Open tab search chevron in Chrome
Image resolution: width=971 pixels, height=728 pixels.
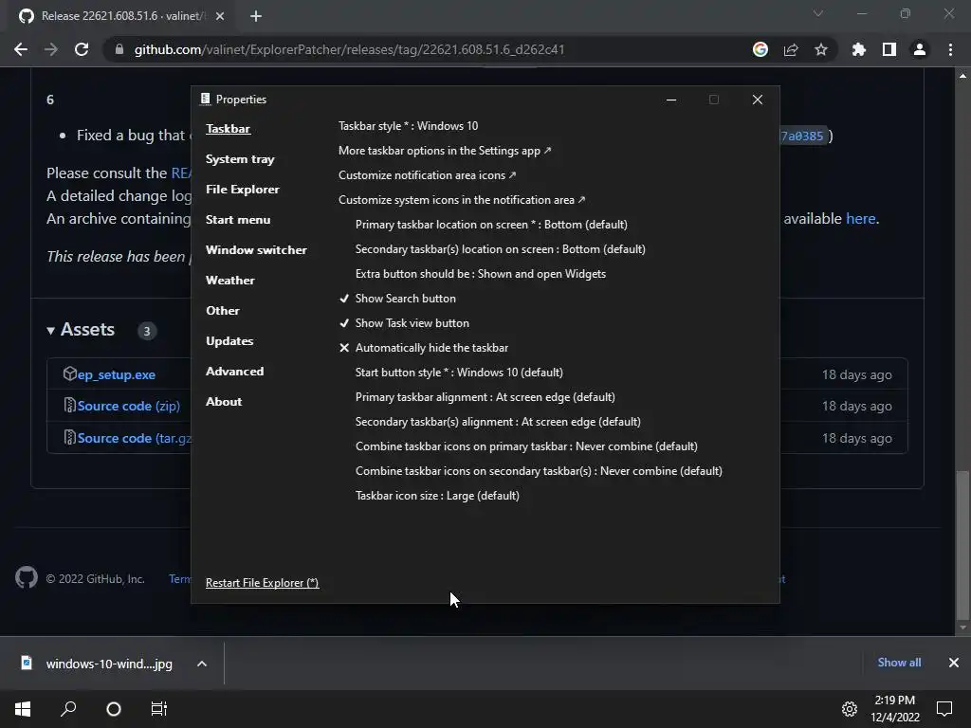click(x=818, y=13)
